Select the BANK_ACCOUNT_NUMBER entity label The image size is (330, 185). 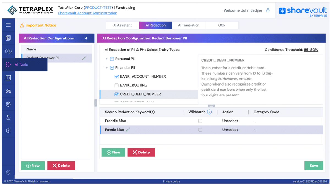tap(143, 76)
